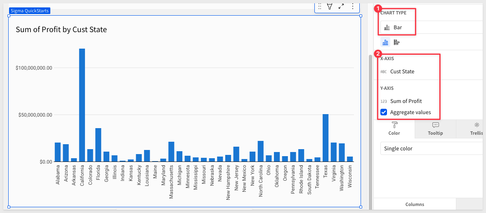This screenshot has width=486, height=213.
Task: Select vertical bar orientation icon
Action: (386, 42)
